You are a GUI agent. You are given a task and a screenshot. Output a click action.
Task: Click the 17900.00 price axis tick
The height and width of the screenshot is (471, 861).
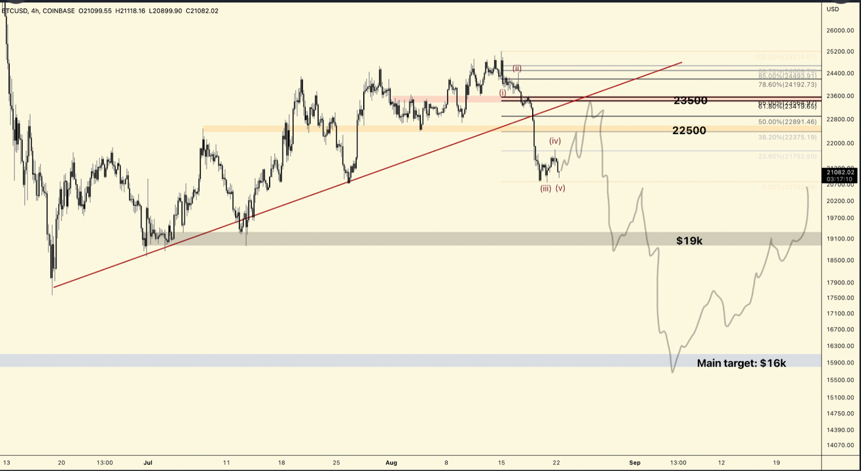tap(840, 283)
